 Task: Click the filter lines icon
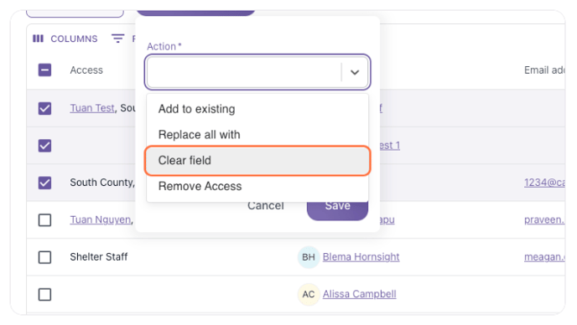(x=117, y=39)
